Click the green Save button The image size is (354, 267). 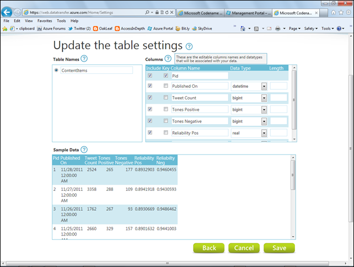pos(279,248)
